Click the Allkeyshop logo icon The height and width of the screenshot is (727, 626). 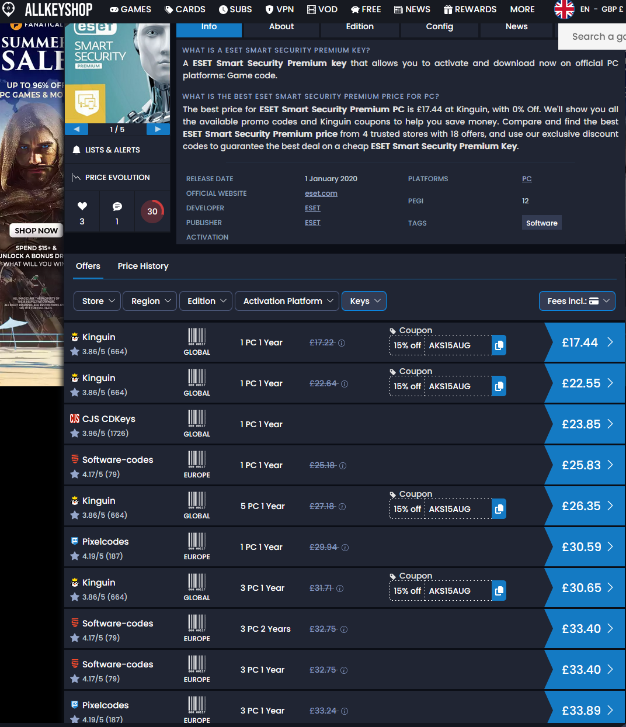coord(9,9)
